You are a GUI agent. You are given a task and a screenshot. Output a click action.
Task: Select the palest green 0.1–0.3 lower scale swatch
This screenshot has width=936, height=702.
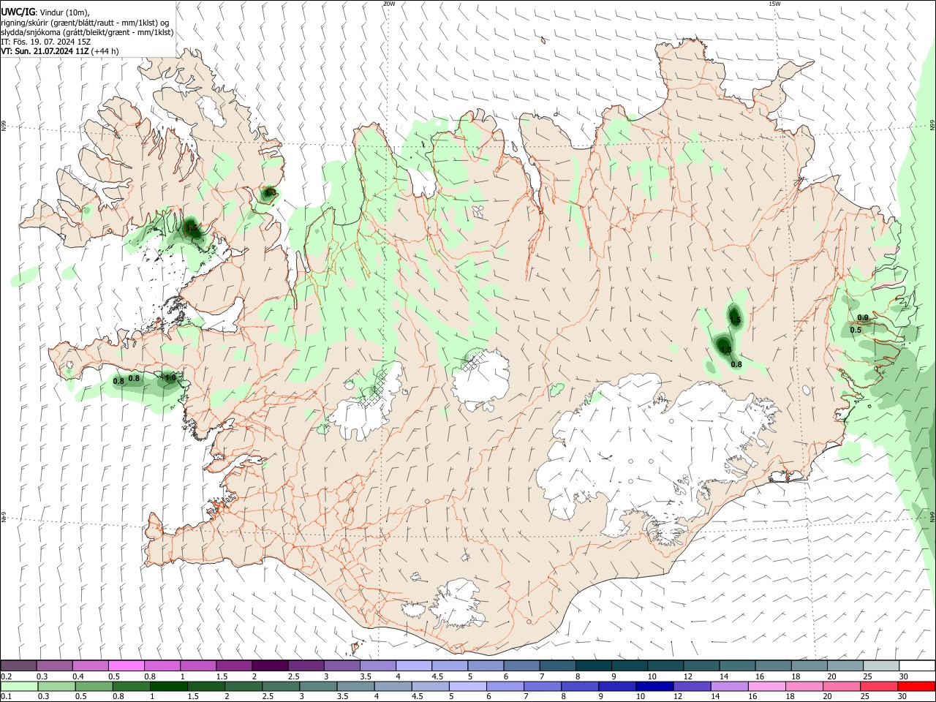tap(18, 687)
